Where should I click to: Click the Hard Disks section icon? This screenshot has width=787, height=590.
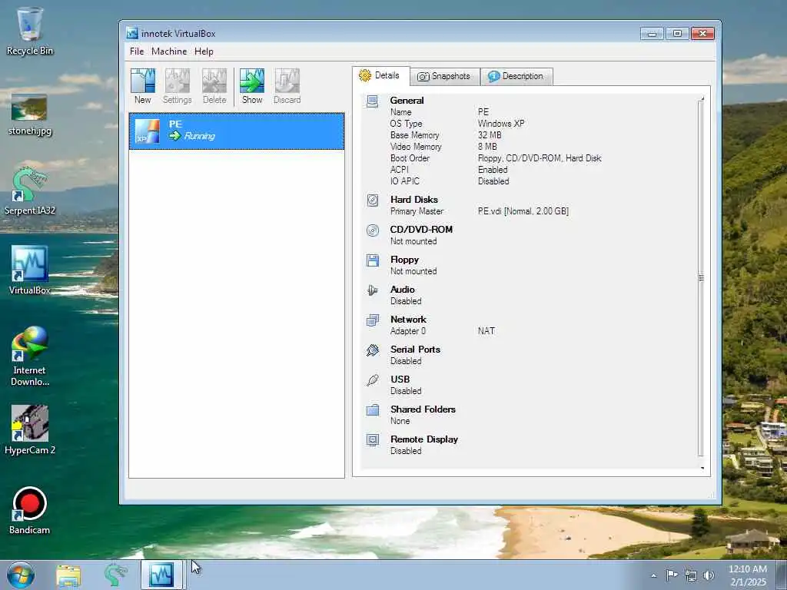point(373,201)
